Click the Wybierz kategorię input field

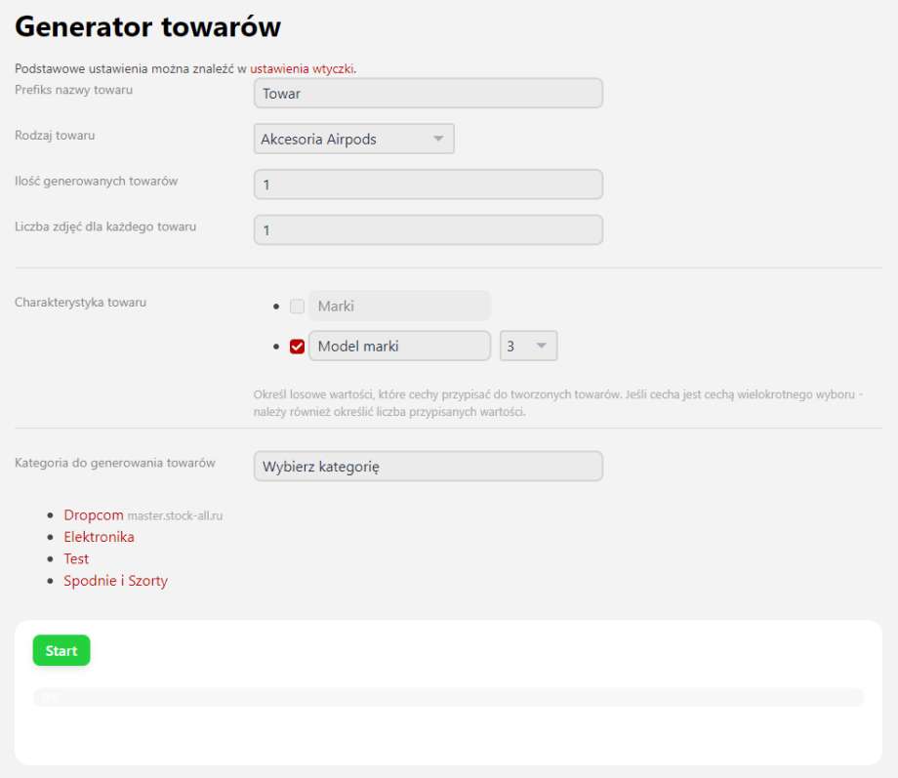(x=428, y=467)
